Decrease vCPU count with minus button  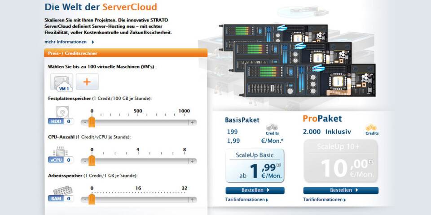point(85,161)
